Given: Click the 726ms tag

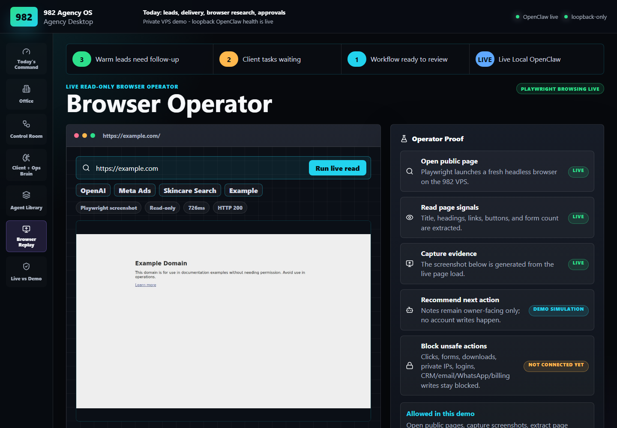Looking at the screenshot, I should click(x=197, y=208).
